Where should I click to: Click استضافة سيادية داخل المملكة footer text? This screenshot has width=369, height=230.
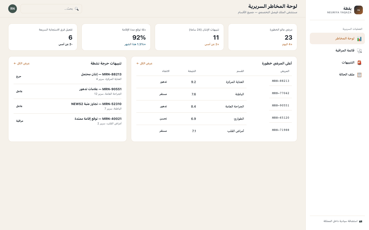340,221
